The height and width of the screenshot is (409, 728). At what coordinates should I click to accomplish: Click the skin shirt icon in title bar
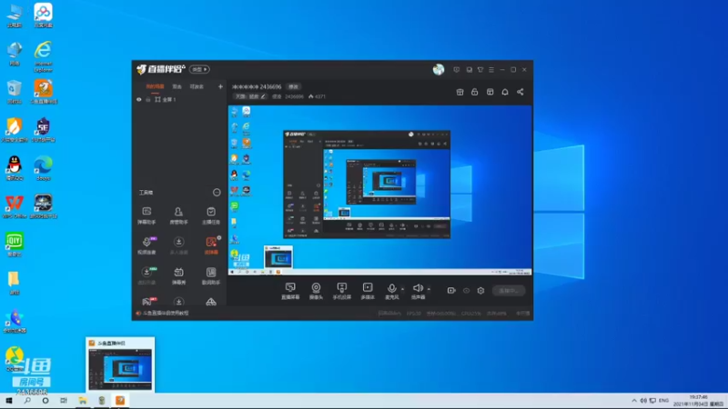[x=480, y=70]
